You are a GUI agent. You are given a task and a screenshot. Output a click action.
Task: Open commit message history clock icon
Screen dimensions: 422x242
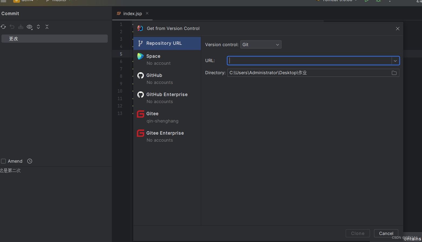click(30, 161)
